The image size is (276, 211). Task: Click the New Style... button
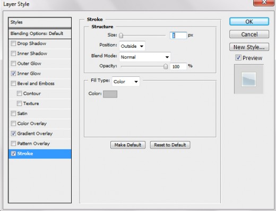(249, 47)
